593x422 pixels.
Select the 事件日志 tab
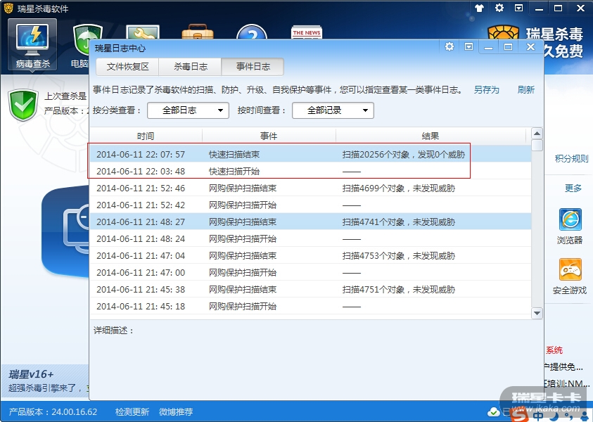253,67
